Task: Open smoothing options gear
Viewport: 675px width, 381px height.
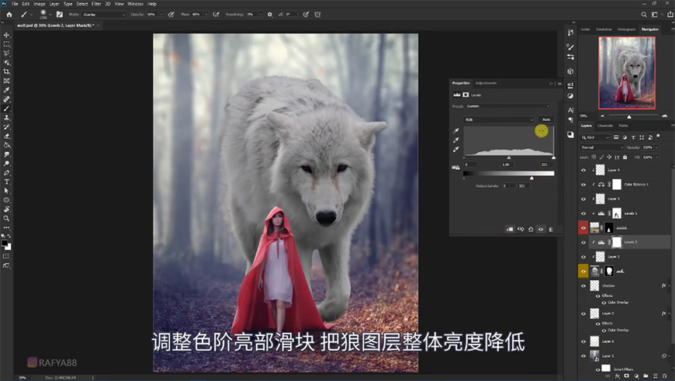Action: [x=270, y=14]
